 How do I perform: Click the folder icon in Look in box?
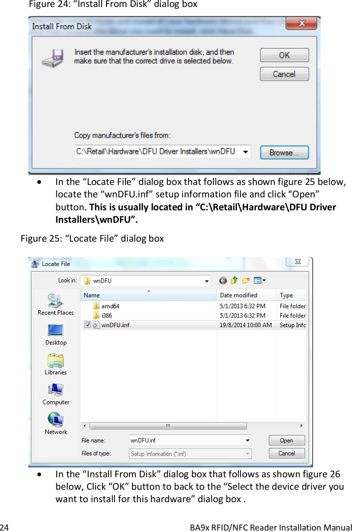87,281
